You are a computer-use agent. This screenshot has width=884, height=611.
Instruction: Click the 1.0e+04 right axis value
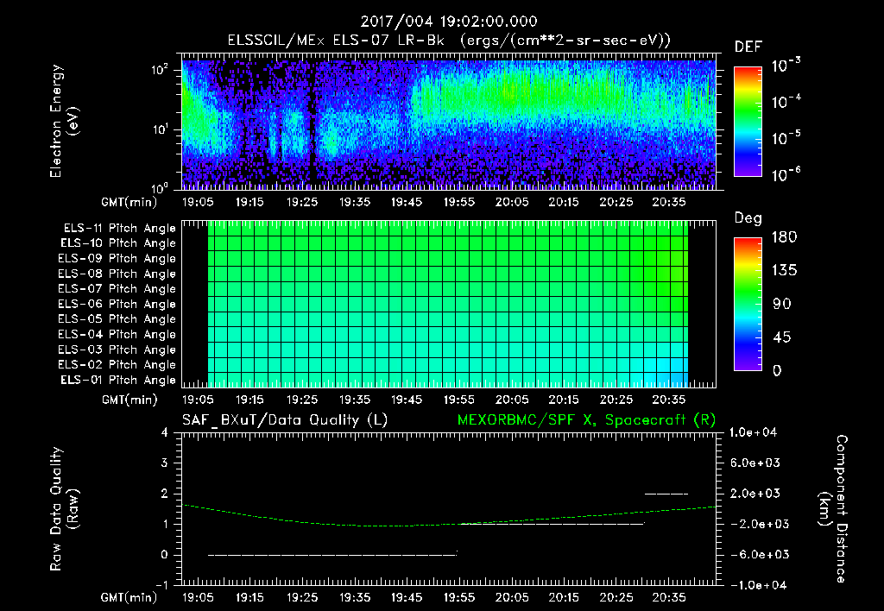click(753, 432)
